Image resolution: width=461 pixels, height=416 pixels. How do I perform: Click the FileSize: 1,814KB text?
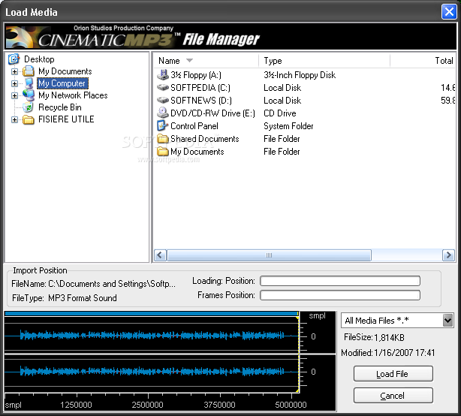coord(374,337)
